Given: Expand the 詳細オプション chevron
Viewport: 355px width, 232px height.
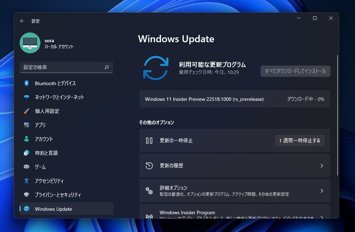Looking at the screenshot, I should tap(321, 190).
